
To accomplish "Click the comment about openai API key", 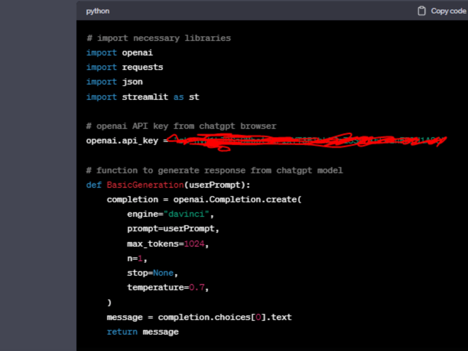I will (x=181, y=126).
